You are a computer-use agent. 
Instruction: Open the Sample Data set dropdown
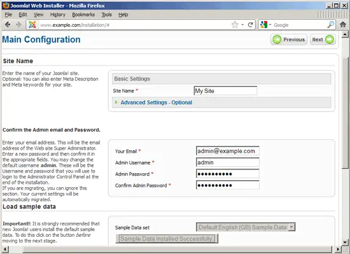(246, 227)
